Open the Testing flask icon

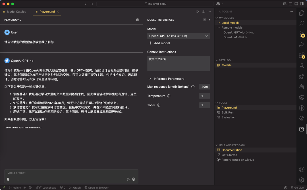pos(301,66)
